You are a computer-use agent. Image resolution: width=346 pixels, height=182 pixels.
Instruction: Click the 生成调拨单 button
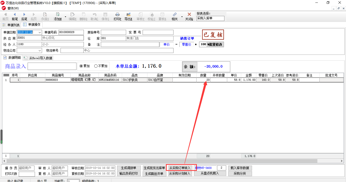pyautogui.click(x=129, y=168)
